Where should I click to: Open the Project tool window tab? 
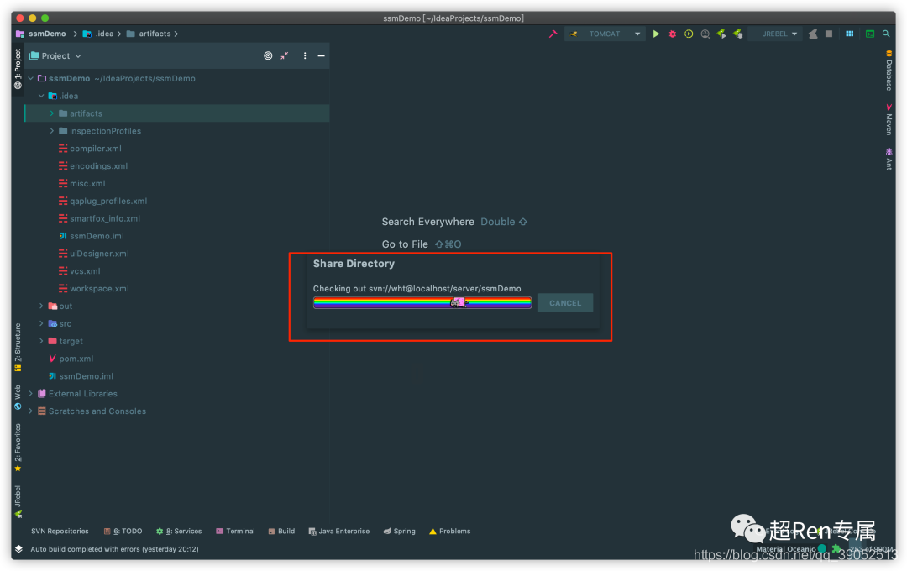point(18,68)
